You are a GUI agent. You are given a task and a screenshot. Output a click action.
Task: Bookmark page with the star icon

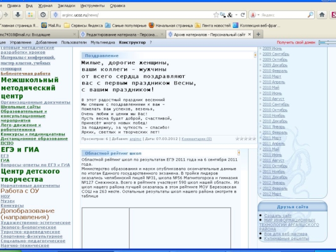[216, 15]
